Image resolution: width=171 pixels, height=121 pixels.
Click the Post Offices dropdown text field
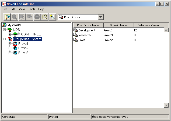78,17
